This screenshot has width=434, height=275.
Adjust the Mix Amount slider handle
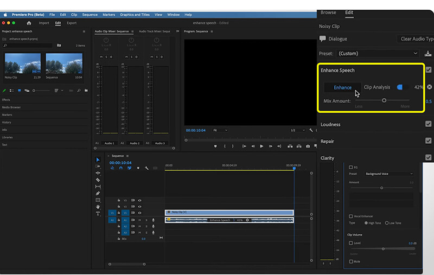click(384, 100)
